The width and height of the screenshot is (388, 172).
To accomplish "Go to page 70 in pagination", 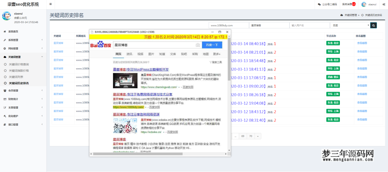I will (251, 136).
